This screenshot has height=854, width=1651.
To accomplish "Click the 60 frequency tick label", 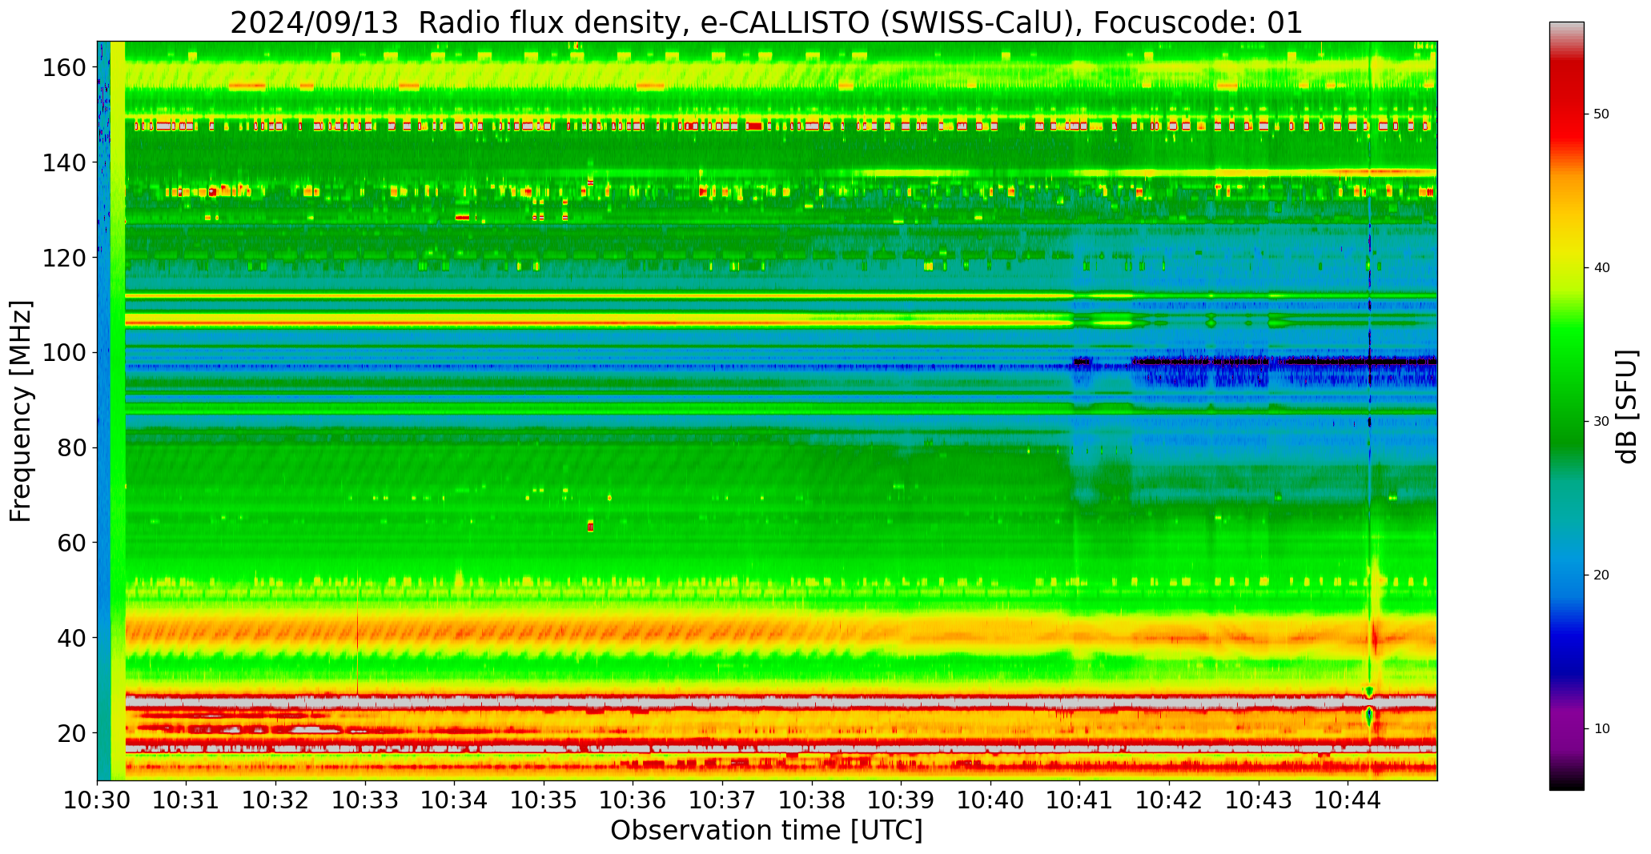I will 71,543.
